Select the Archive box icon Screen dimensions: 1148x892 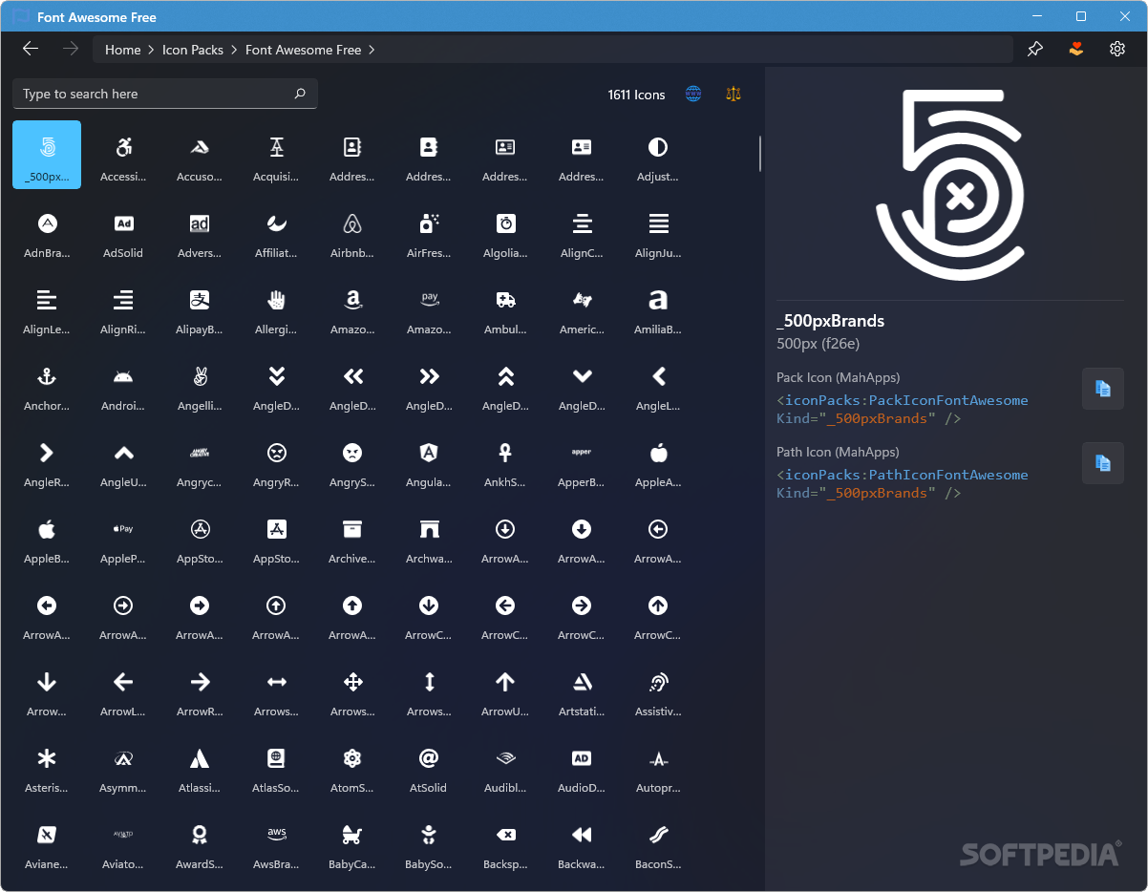(352, 537)
